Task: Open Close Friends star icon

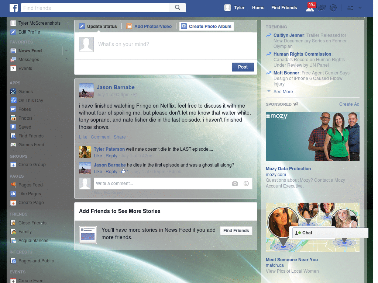Action: (13, 223)
